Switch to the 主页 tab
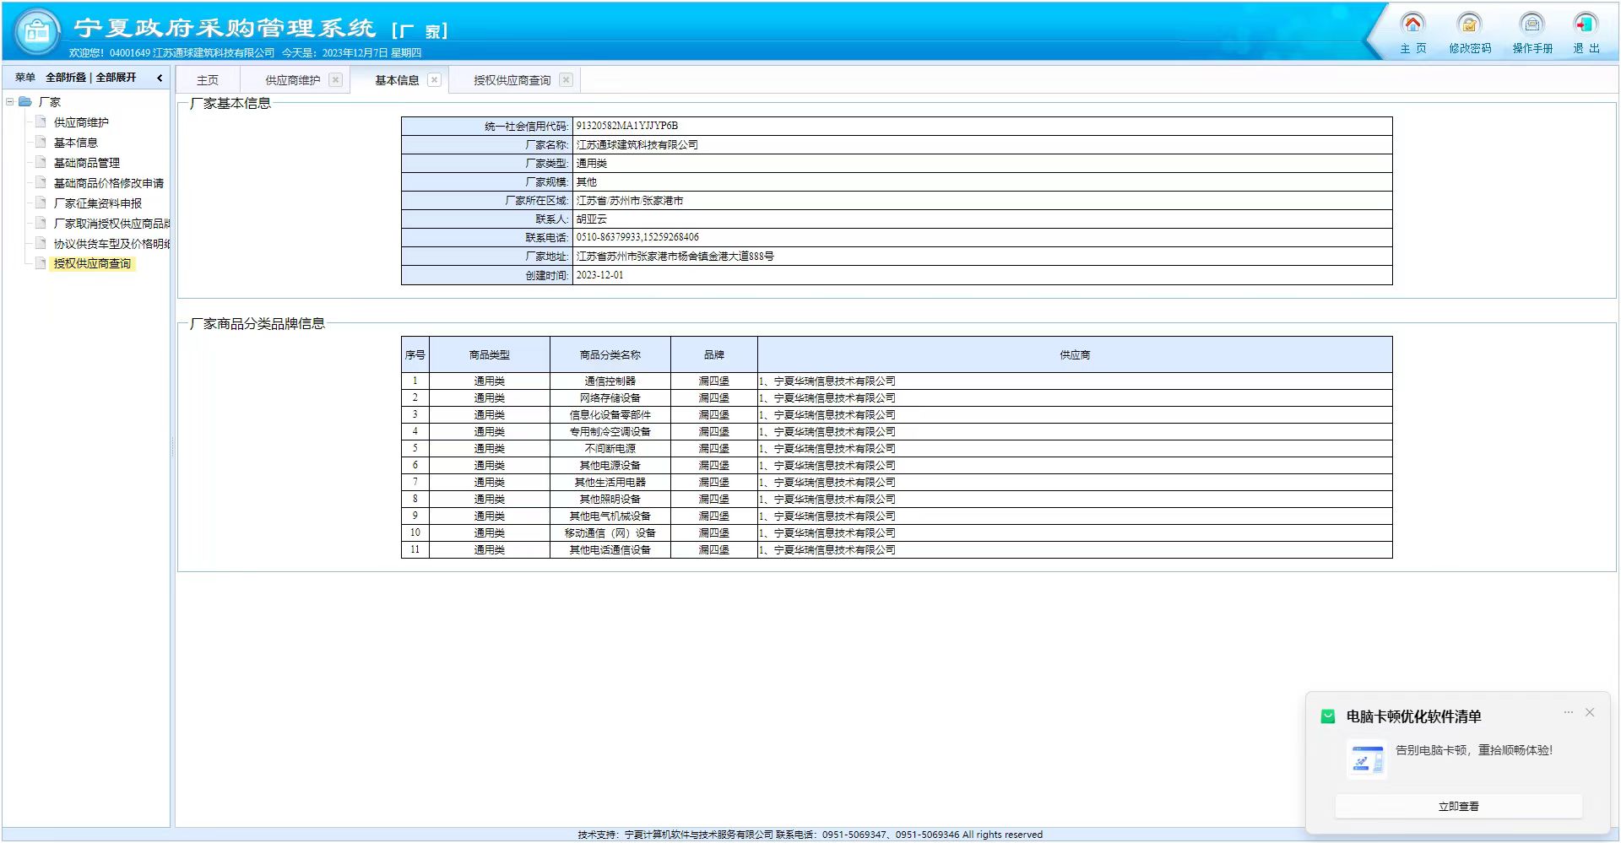This screenshot has width=1621, height=843. 208,80
